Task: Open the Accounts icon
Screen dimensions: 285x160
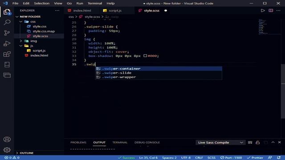Action: [x=7, y=139]
